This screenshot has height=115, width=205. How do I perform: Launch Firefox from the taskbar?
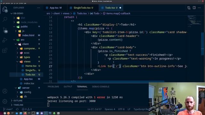click(x=25, y=113)
